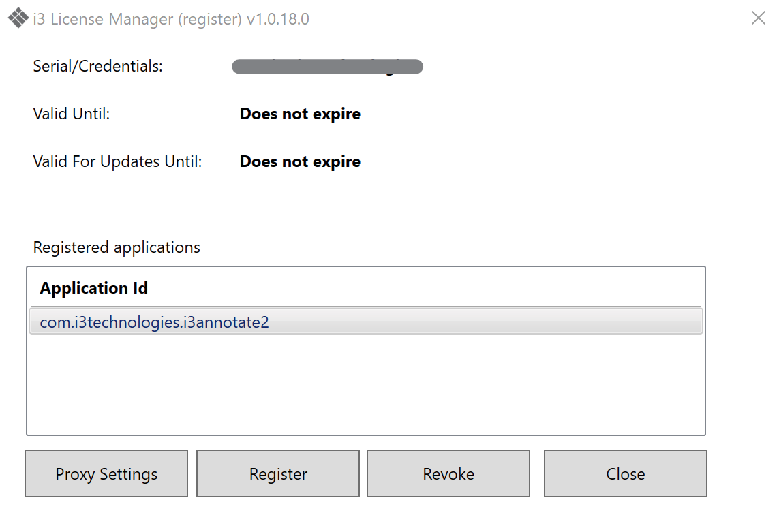779x513 pixels.
Task: Click the version text v1.0.18.0
Action: (x=280, y=18)
